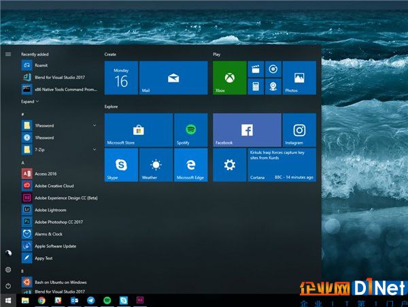Open Skype from taskbar

click(x=124, y=300)
